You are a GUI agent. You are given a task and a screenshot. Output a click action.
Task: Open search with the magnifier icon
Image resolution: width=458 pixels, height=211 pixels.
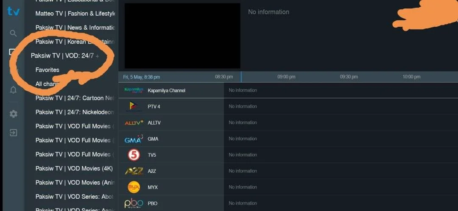(13, 33)
